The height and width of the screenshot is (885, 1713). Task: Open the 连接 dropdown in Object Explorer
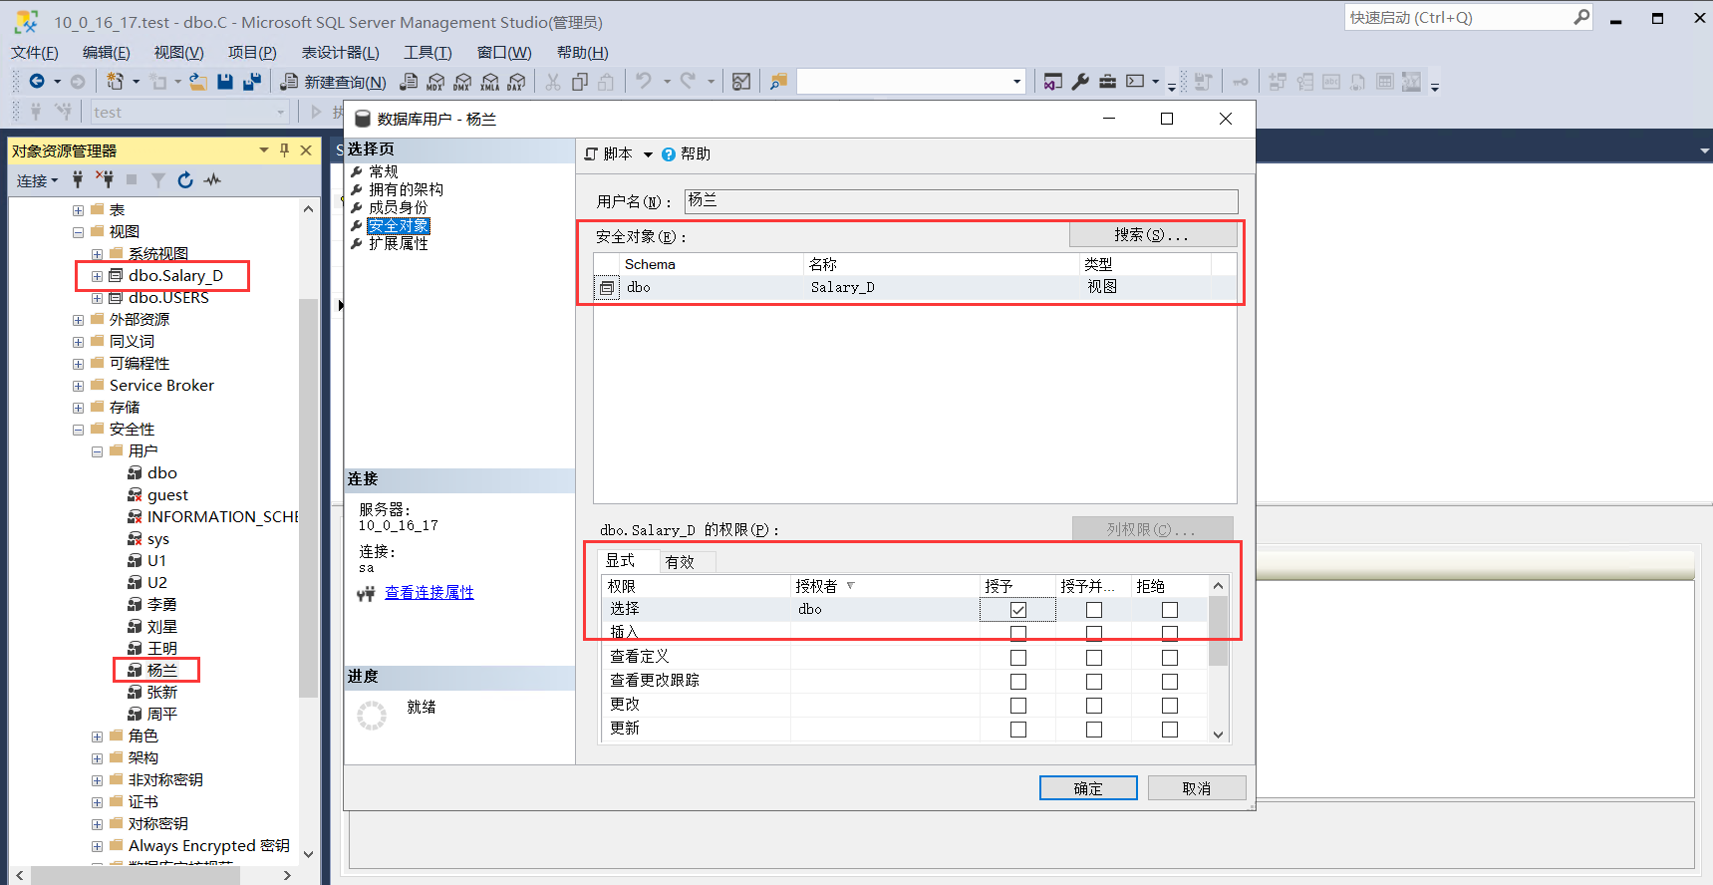38,180
